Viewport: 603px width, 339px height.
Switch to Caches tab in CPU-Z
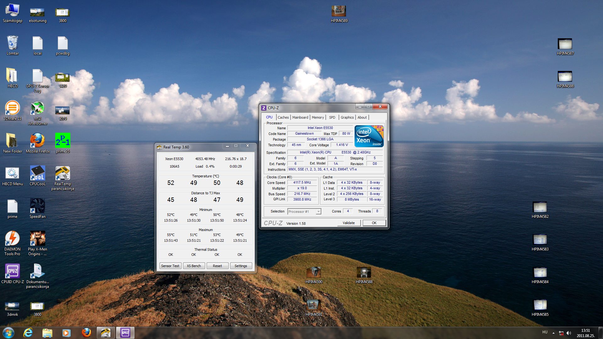coord(283,117)
